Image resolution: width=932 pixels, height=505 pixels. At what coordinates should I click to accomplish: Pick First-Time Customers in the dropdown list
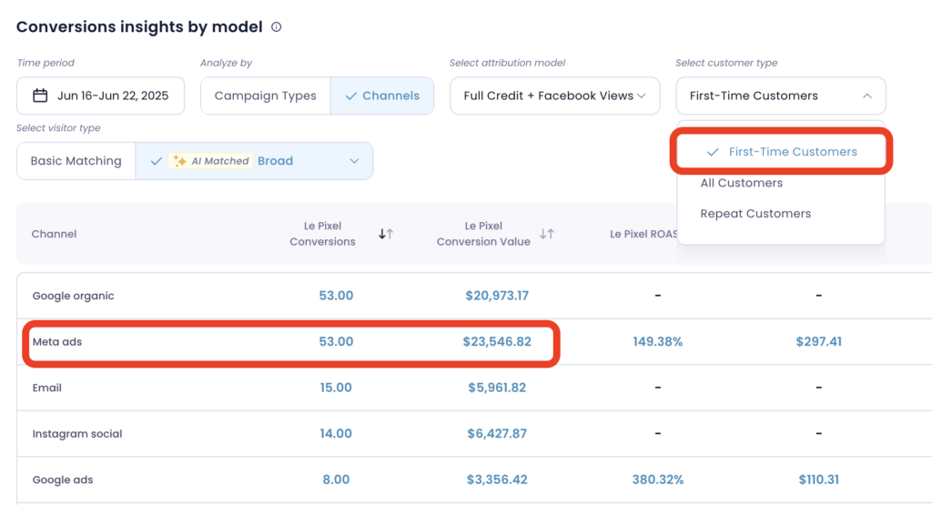[792, 152]
